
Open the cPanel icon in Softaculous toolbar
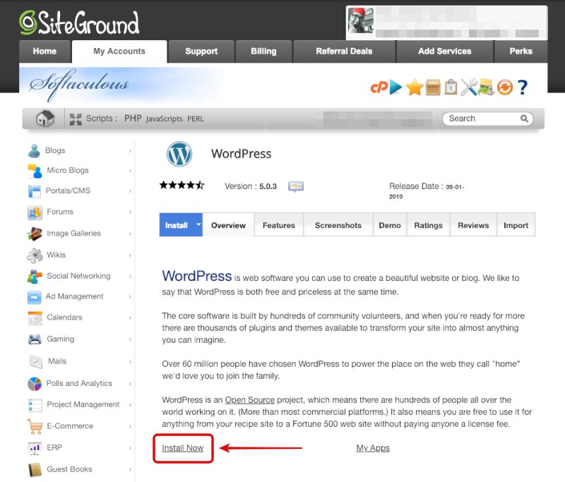click(x=379, y=88)
